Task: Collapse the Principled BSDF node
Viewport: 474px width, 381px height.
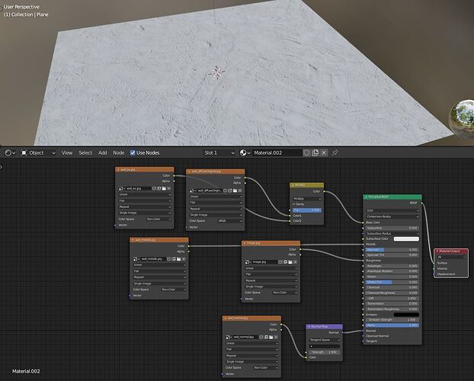Action: [367, 197]
